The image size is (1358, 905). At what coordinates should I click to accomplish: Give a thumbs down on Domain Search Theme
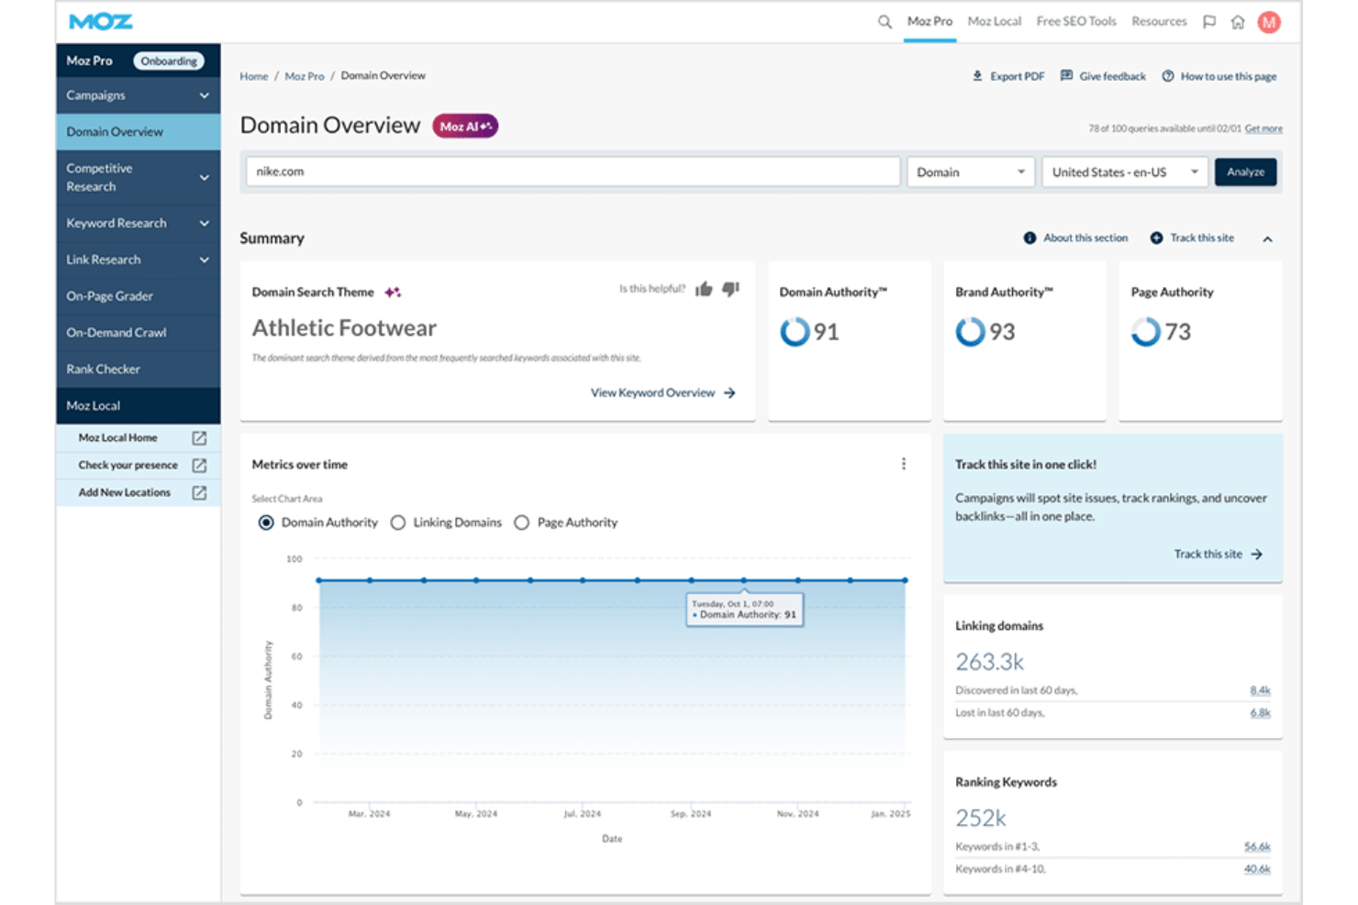coord(730,289)
